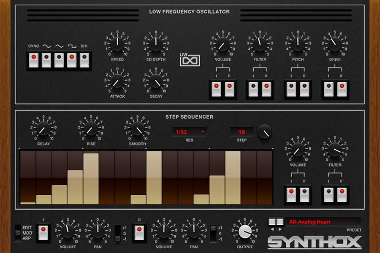Click the LFO FILTER knob
The height and width of the screenshot is (253, 380).
click(x=260, y=44)
